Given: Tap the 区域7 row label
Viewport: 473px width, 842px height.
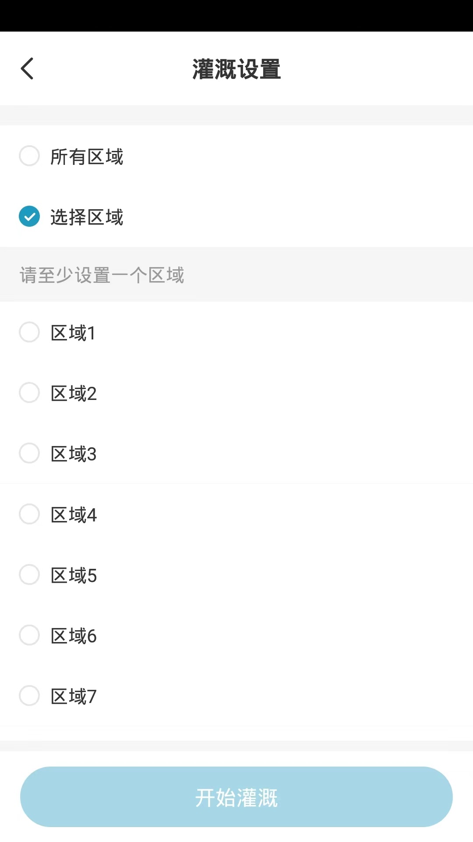Looking at the screenshot, I should point(73,696).
